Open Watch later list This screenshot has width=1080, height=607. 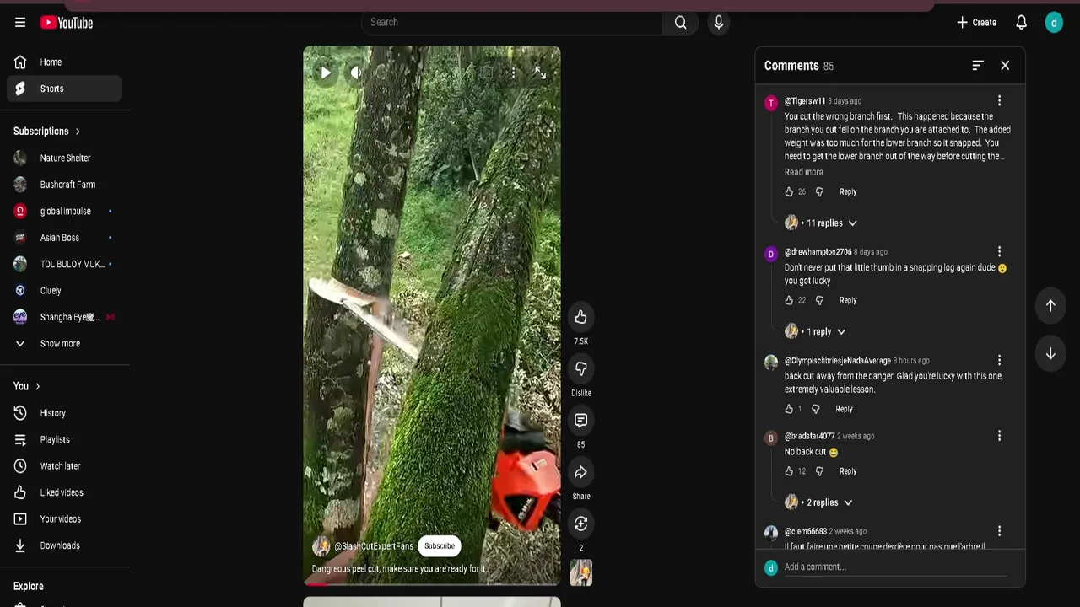pyautogui.click(x=64, y=466)
